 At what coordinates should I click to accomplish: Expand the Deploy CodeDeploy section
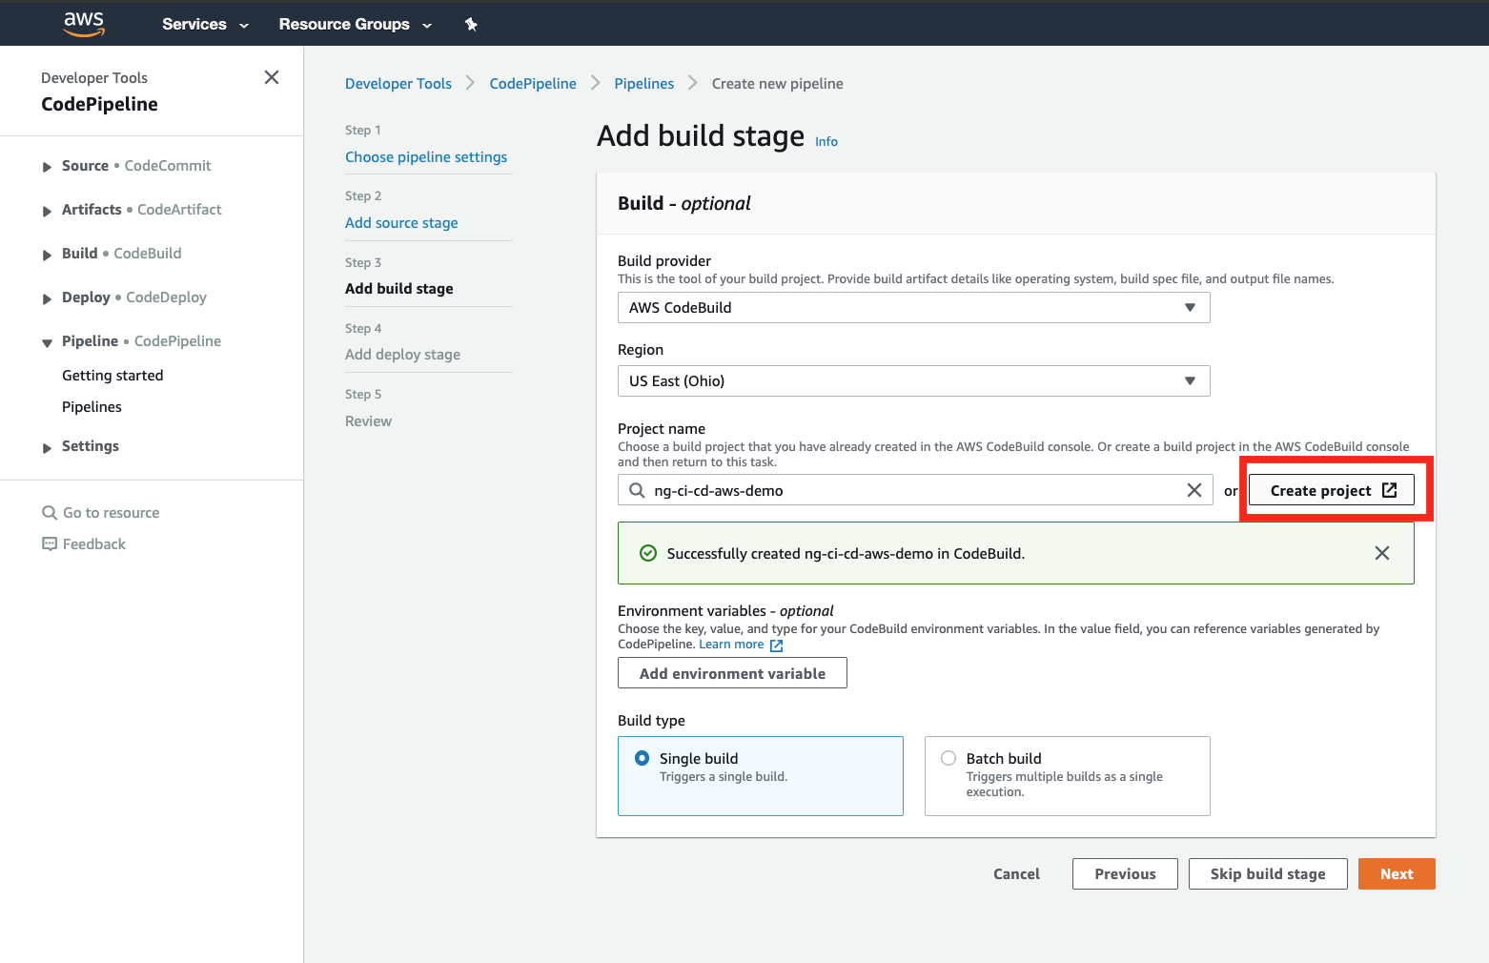point(47,298)
